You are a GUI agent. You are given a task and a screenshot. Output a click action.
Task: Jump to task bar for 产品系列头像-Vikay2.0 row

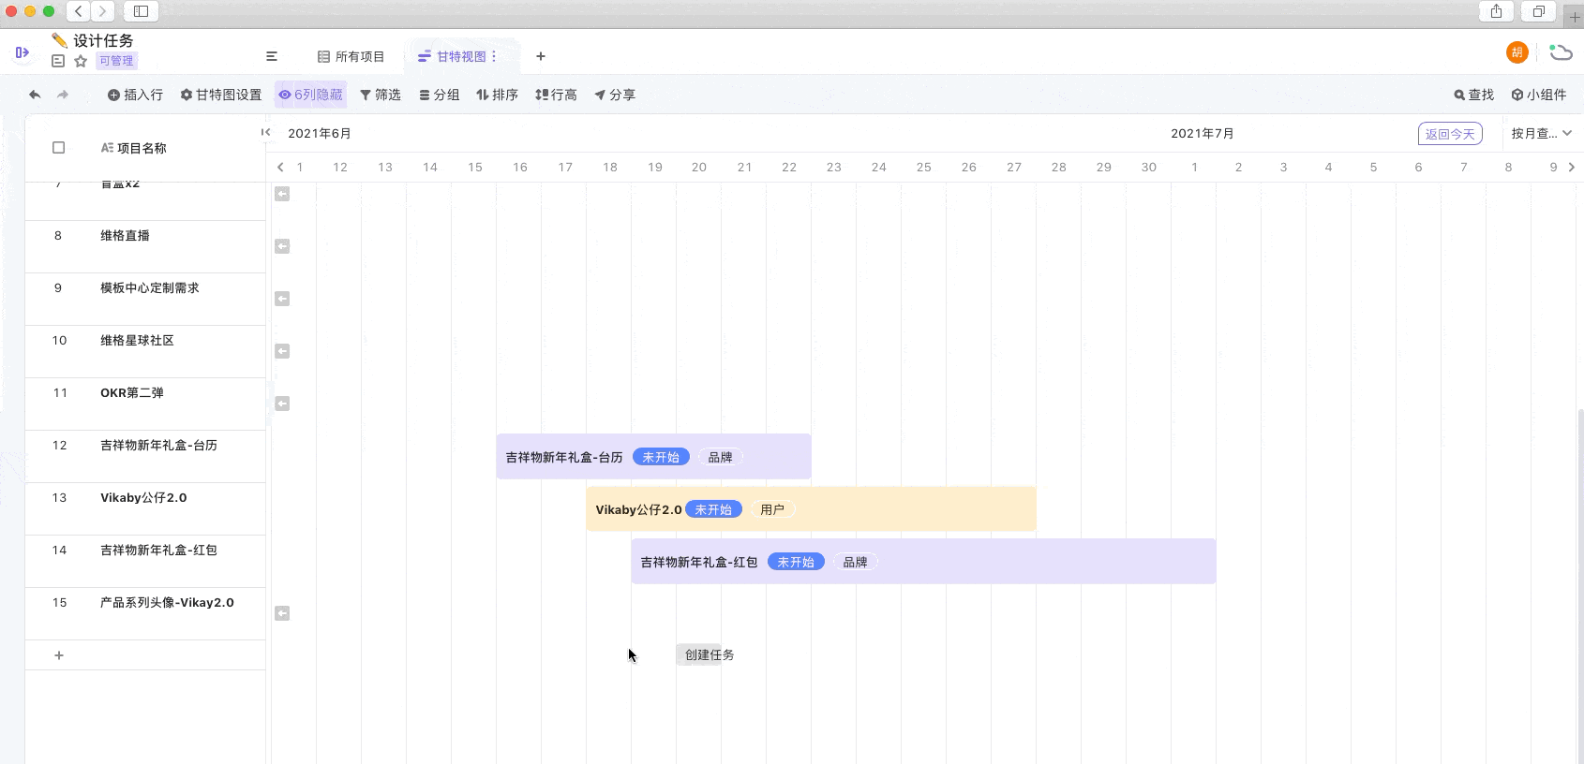282,613
